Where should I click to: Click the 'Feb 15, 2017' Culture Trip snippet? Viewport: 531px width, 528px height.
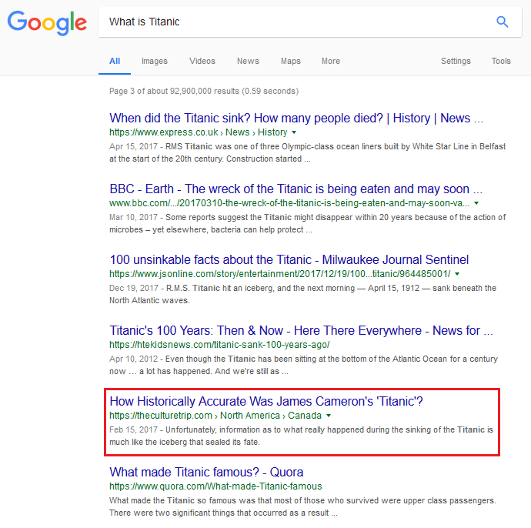pos(301,436)
